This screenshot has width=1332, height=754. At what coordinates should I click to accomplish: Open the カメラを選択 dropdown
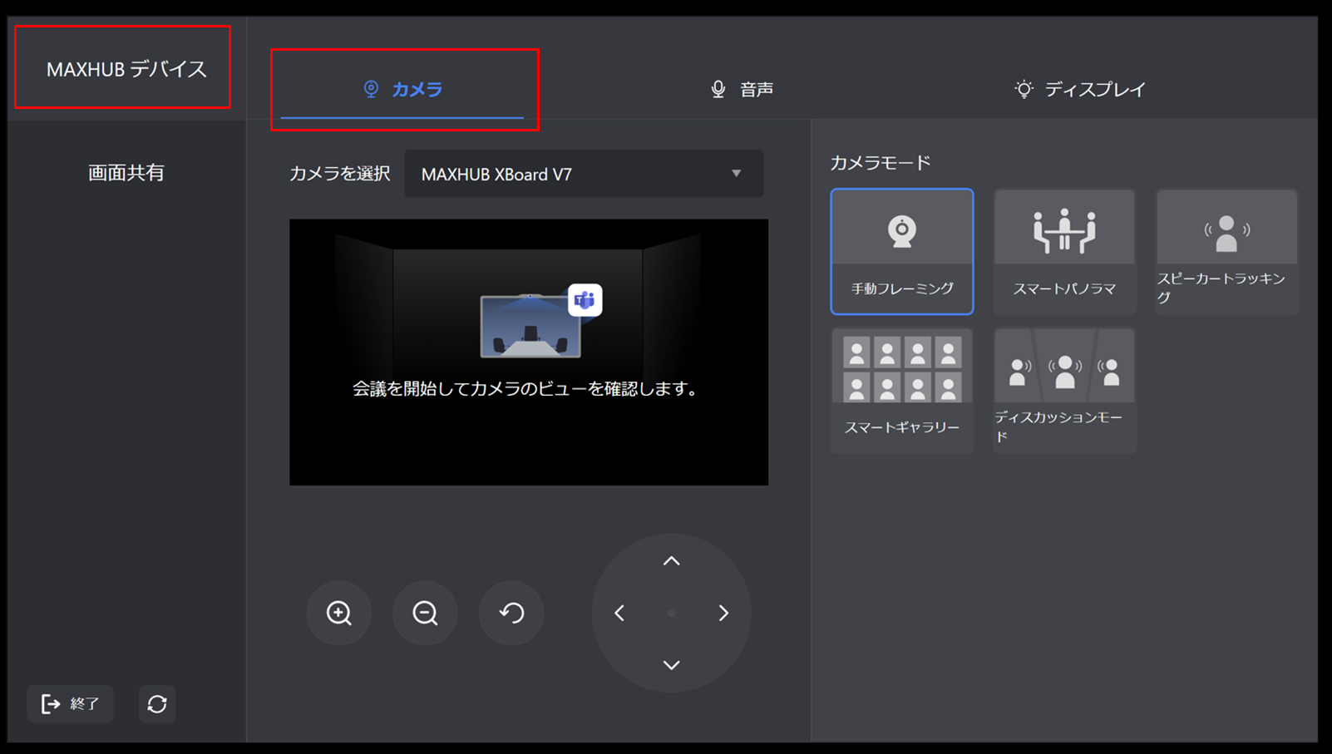tap(584, 174)
